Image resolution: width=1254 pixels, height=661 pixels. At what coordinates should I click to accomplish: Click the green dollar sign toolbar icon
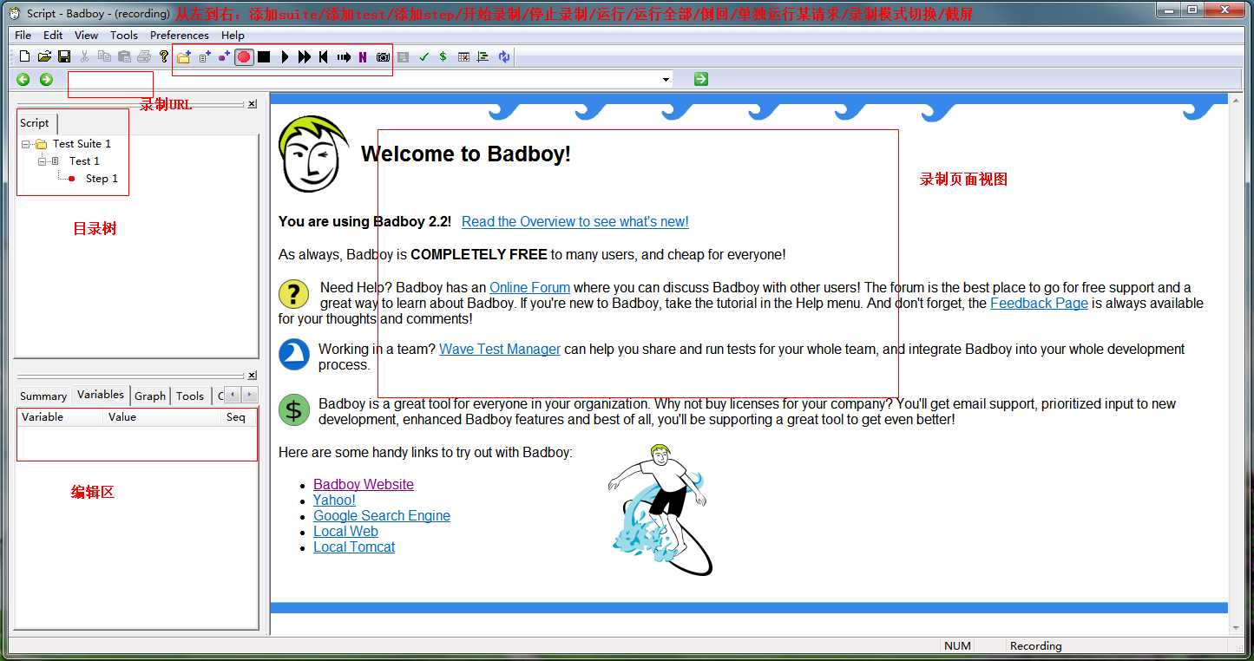443,56
